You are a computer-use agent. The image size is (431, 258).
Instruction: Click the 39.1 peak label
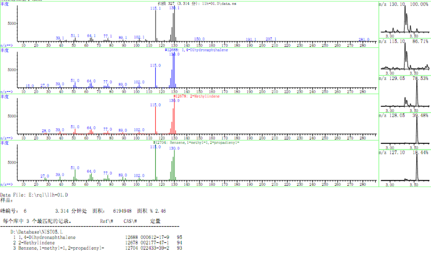point(60,38)
